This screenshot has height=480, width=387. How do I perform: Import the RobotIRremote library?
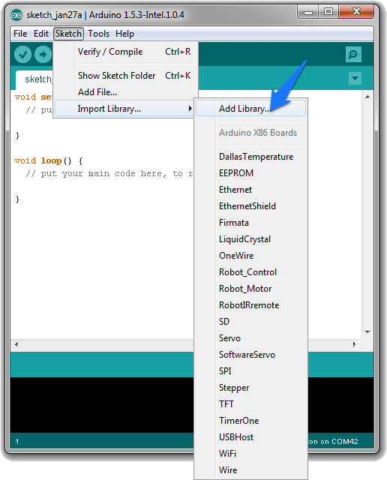pyautogui.click(x=249, y=305)
